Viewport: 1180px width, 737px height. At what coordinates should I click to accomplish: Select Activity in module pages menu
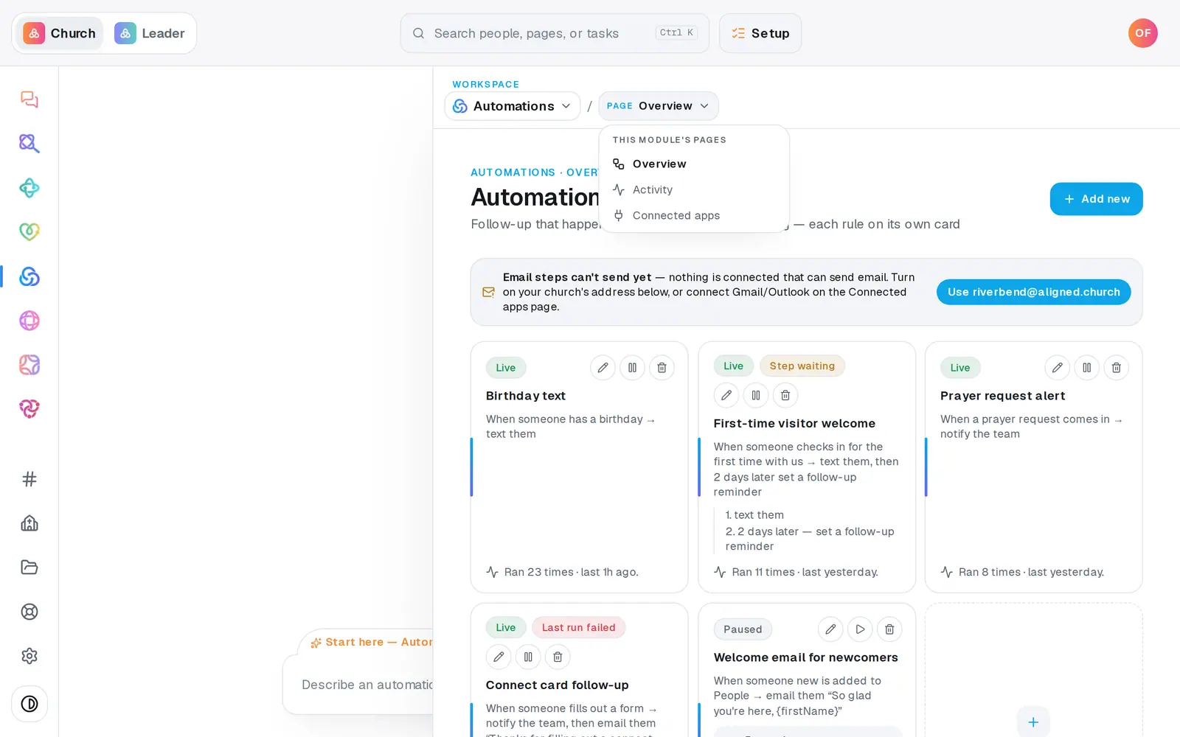pyautogui.click(x=694, y=189)
